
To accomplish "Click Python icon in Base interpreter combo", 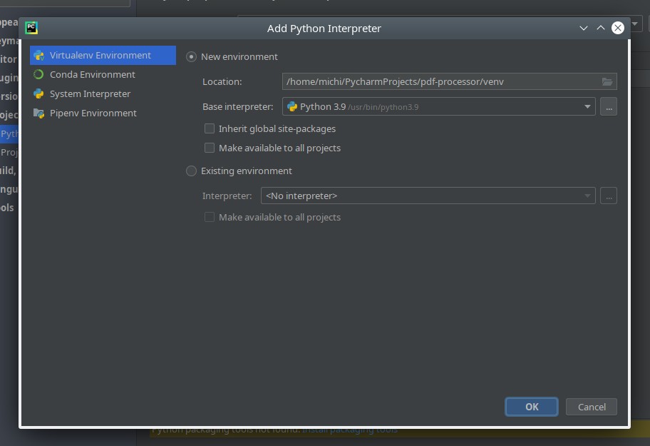I will [292, 106].
